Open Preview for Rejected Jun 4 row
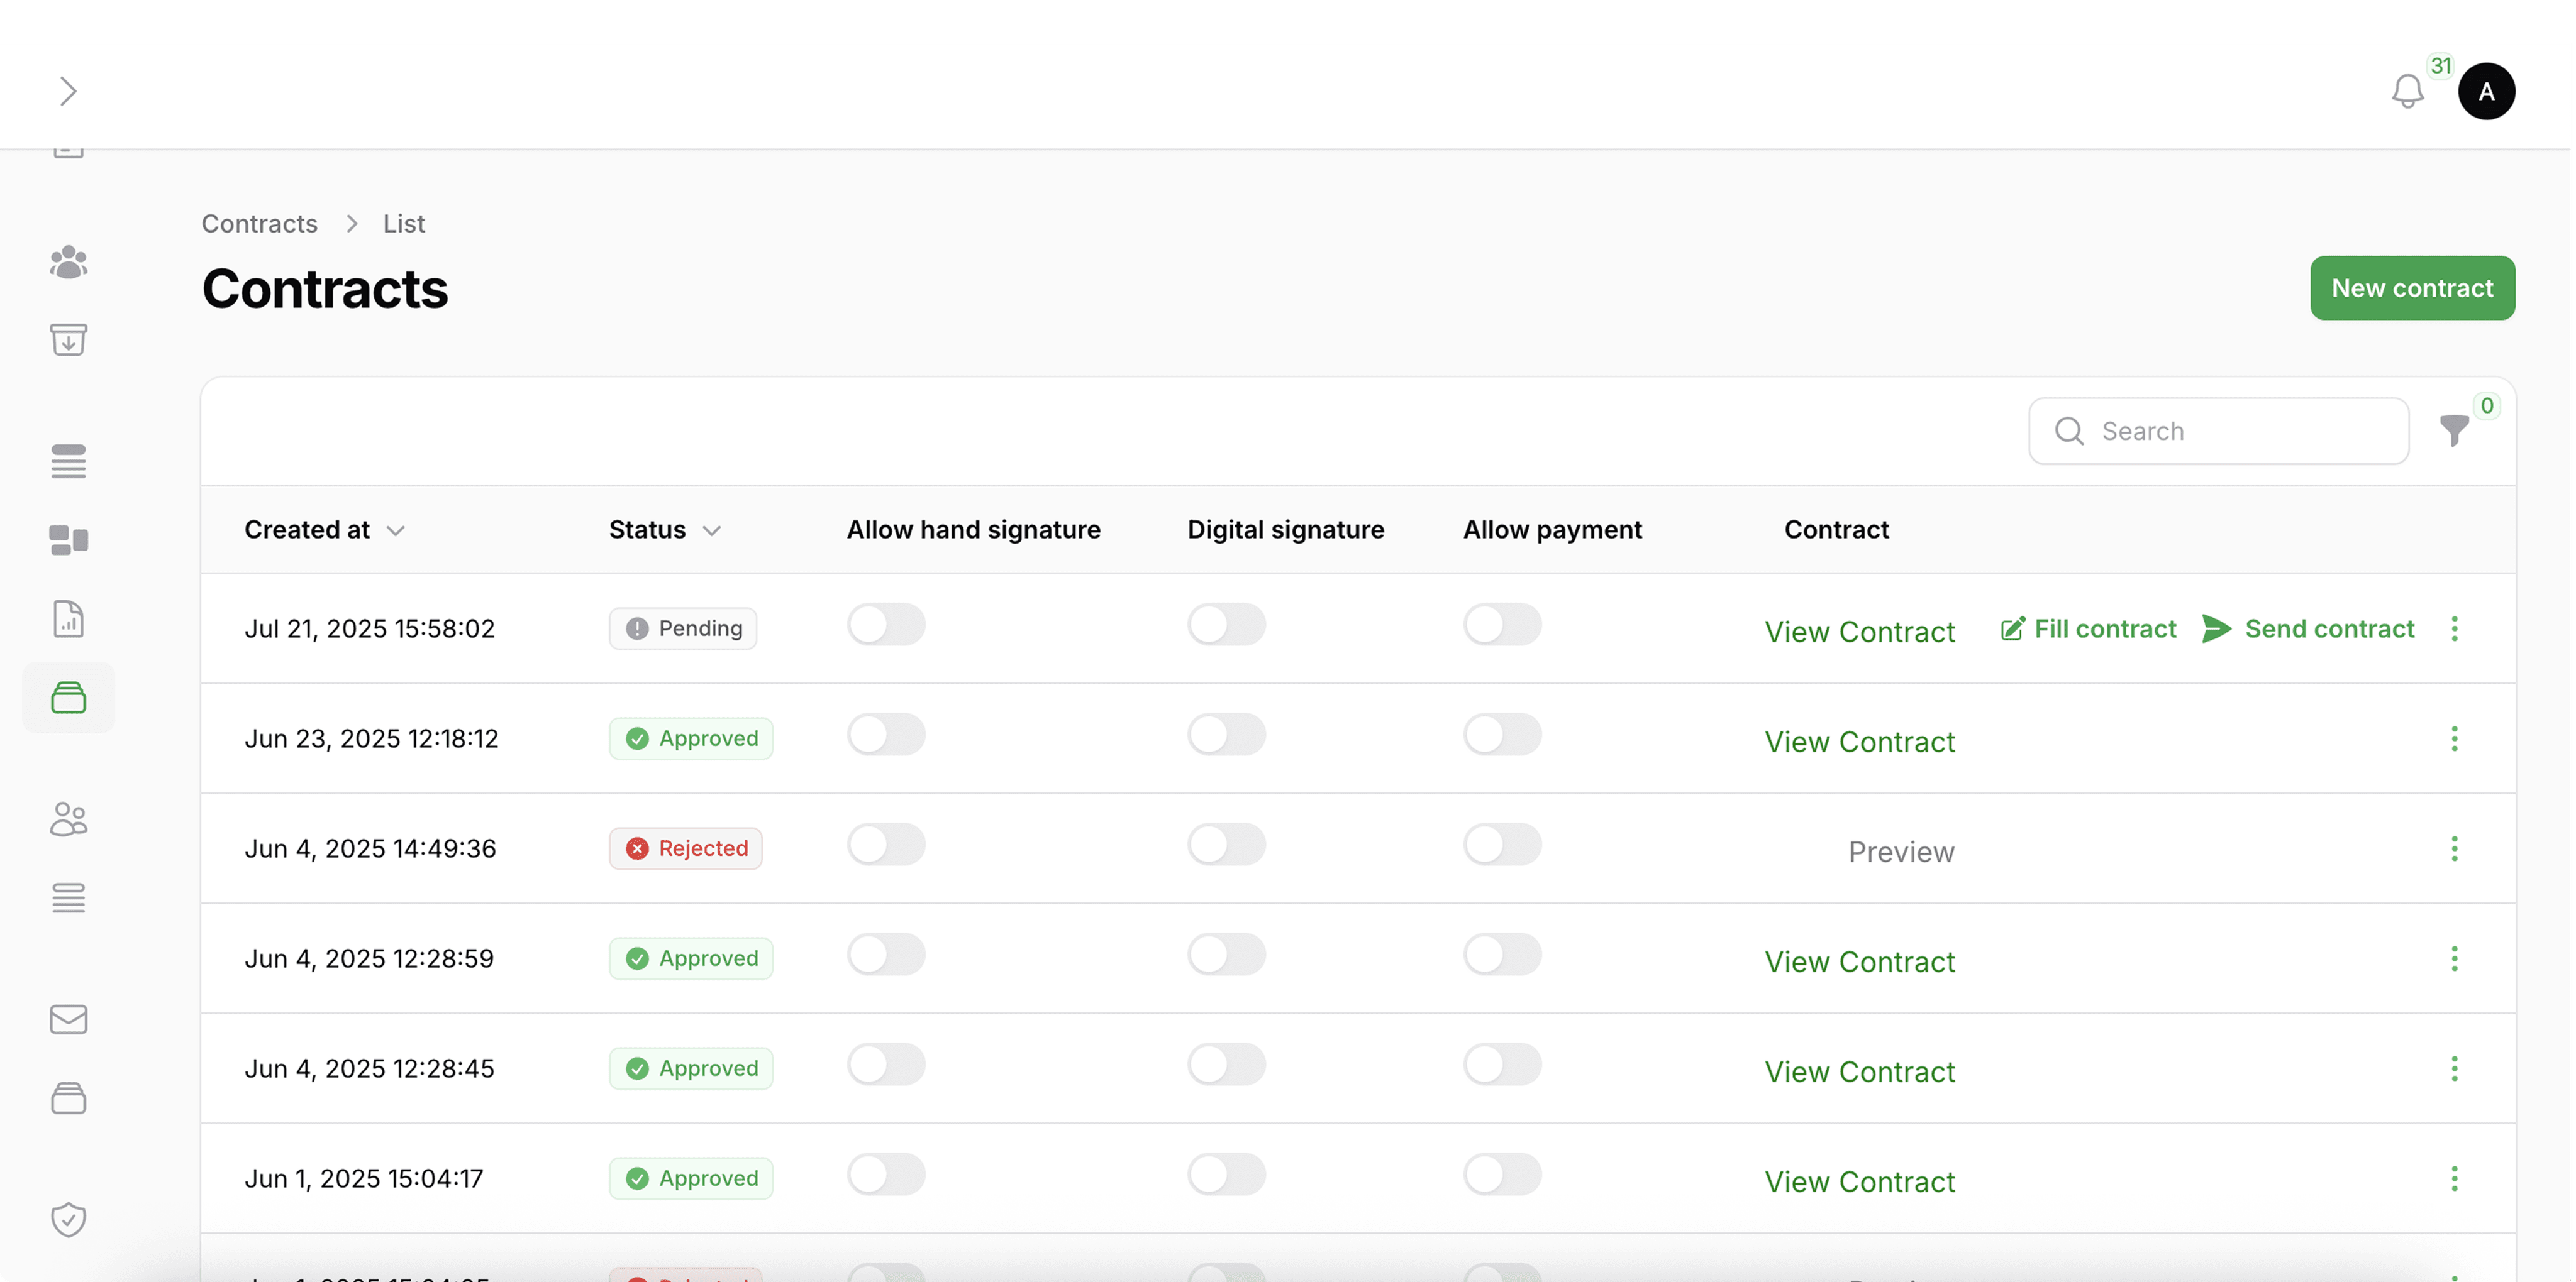The image size is (2576, 1282). (1900, 852)
